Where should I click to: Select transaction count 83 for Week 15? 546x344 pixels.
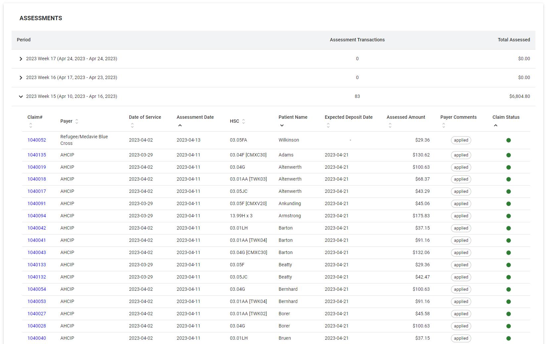[357, 97]
